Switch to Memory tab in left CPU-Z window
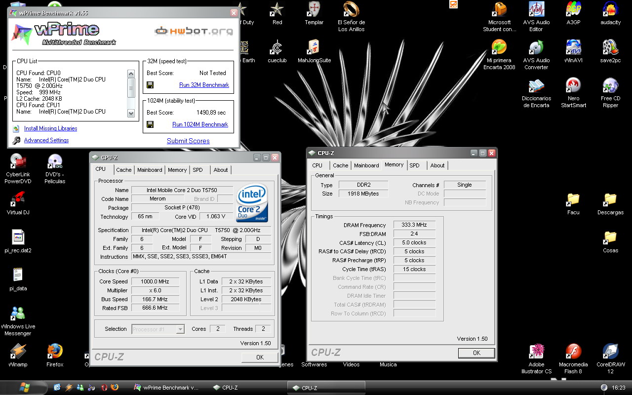Viewport: 632px width, 395px height. point(177,170)
